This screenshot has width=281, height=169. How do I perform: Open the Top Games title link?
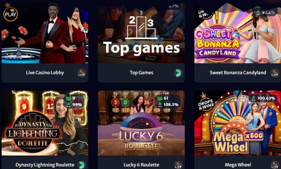(x=141, y=73)
